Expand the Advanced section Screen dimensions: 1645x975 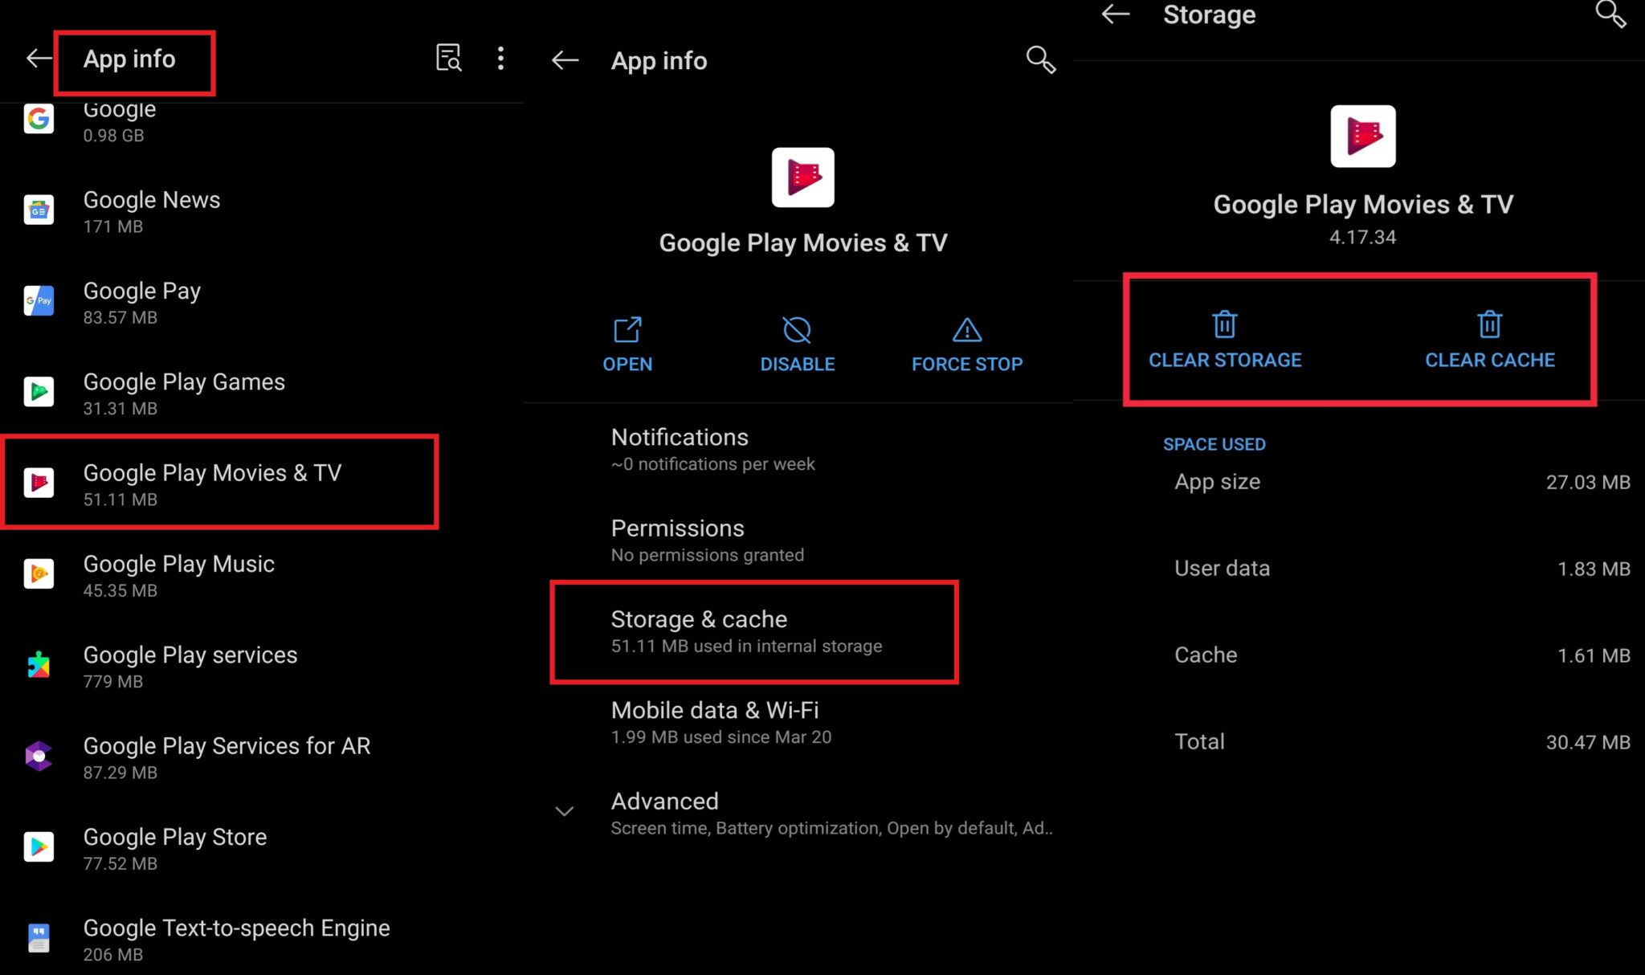pos(565,811)
